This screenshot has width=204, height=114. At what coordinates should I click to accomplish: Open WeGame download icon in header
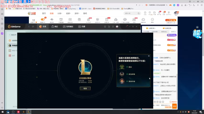tap(113, 27)
